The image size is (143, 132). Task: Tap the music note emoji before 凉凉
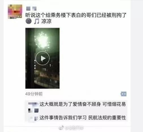pyautogui.click(x=37, y=21)
